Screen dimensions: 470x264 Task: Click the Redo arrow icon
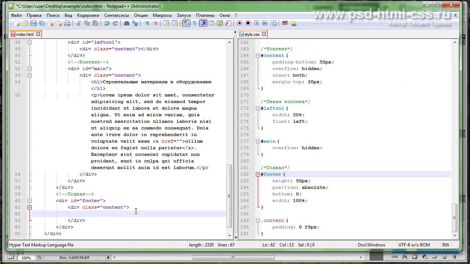[115, 23]
